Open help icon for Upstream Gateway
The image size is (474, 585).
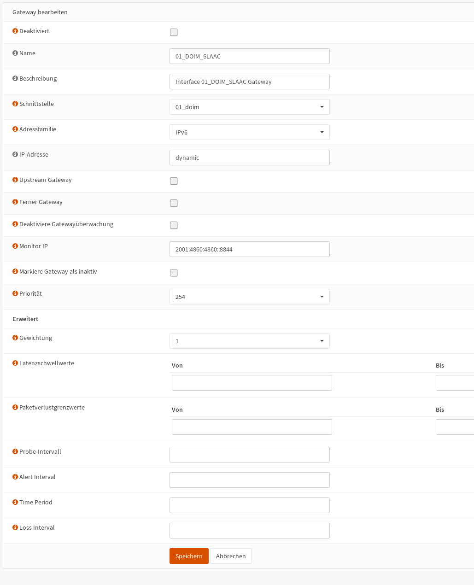pyautogui.click(x=15, y=180)
